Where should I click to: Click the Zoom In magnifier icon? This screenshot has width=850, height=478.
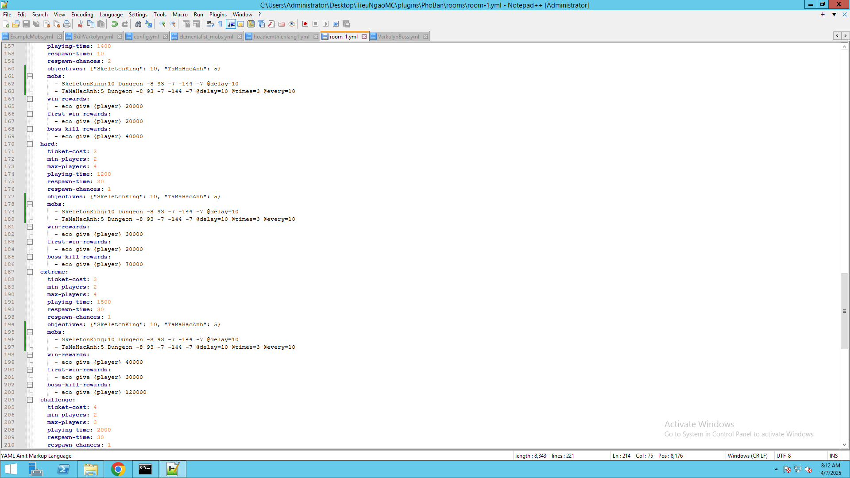click(x=162, y=24)
